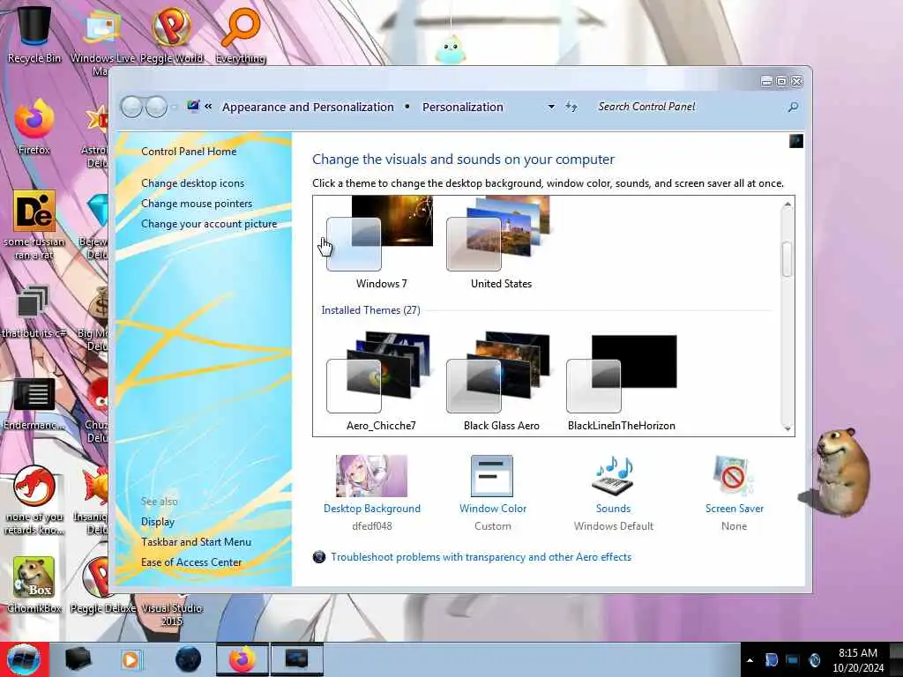The height and width of the screenshot is (677, 903).
Task: Select the Windows 7 theme
Action: [380, 243]
